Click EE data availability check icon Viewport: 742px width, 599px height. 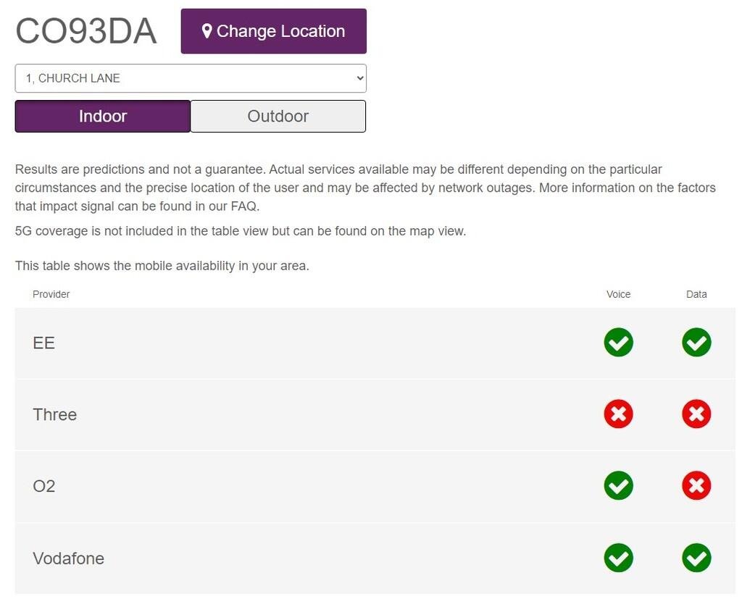point(696,343)
